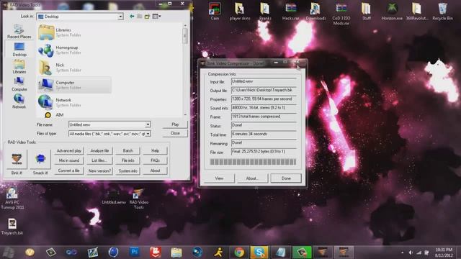Image resolution: width=461 pixels, height=259 pixels.
Task: Click the Mix in sound button
Action: tap(69, 160)
